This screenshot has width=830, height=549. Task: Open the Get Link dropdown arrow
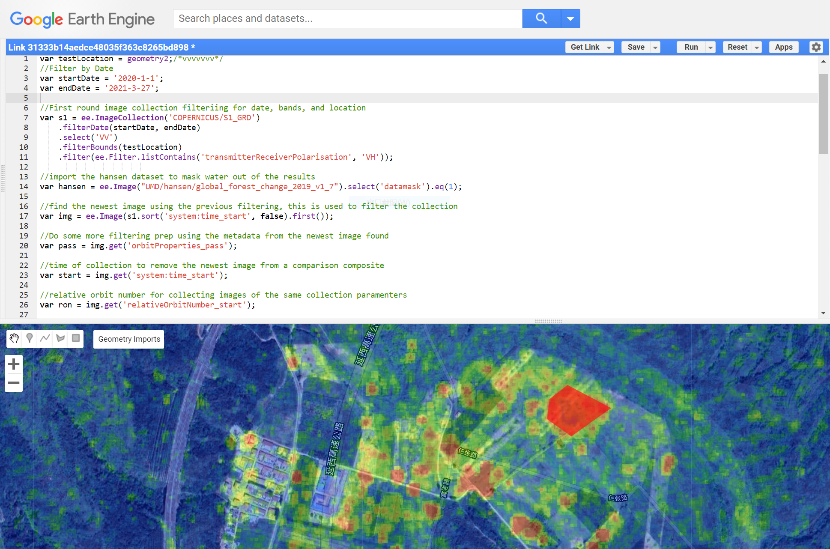click(609, 48)
